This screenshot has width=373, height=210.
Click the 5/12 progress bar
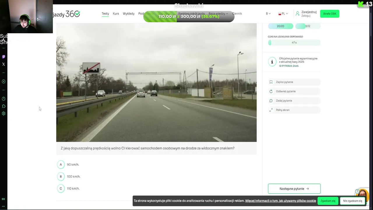tap(308, 26)
